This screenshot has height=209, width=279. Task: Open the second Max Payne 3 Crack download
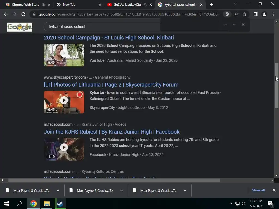click(x=91, y=190)
